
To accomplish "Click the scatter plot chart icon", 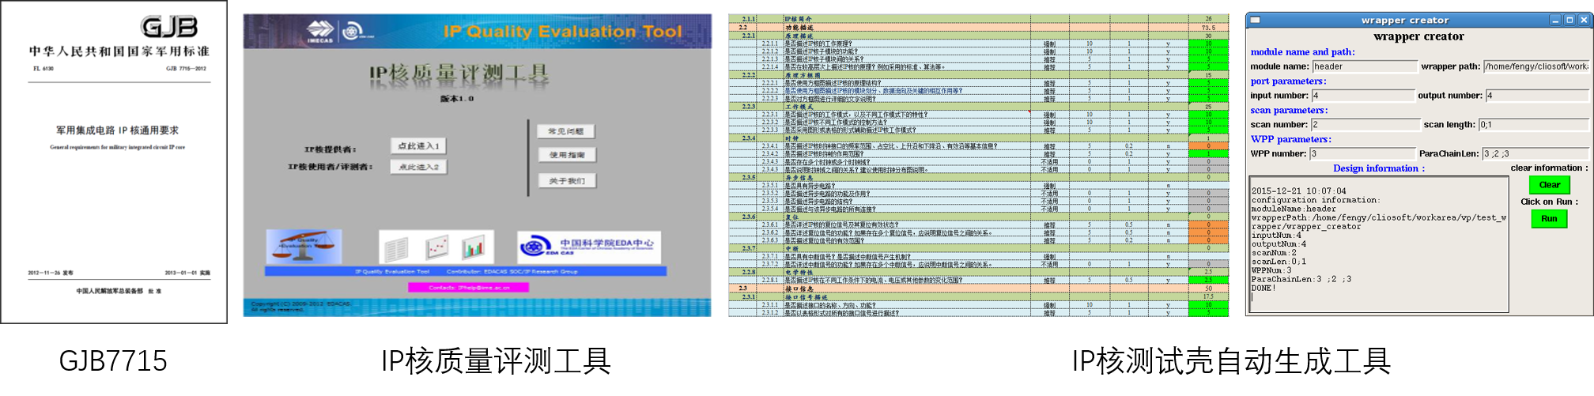I will 436,248.
